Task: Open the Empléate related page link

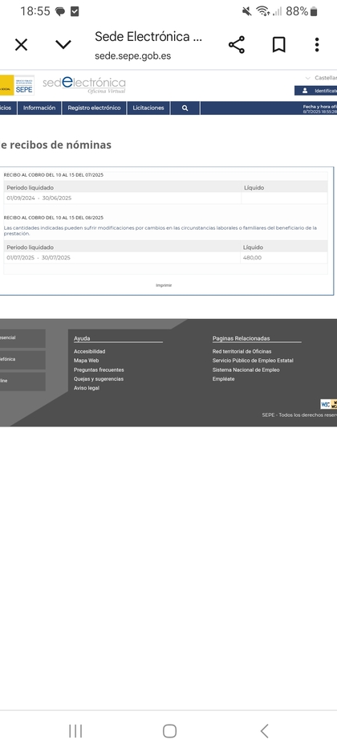Action: tap(224, 379)
